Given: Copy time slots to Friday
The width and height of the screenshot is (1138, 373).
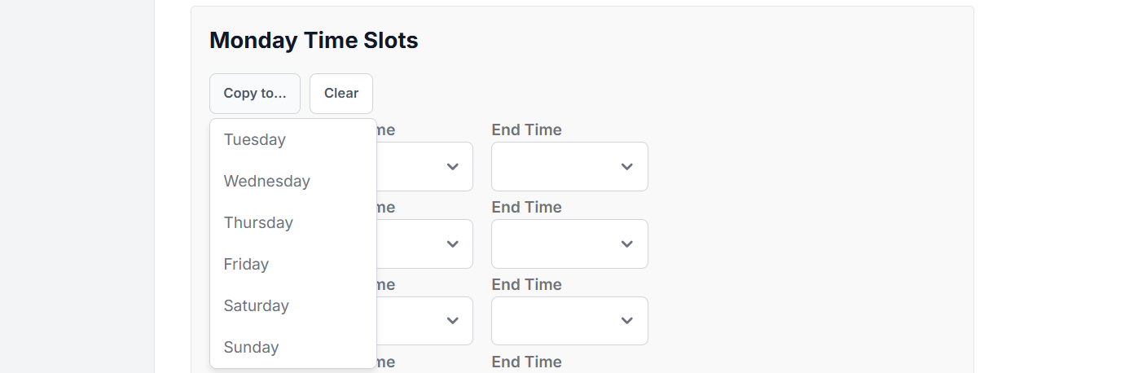Looking at the screenshot, I should click(246, 265).
